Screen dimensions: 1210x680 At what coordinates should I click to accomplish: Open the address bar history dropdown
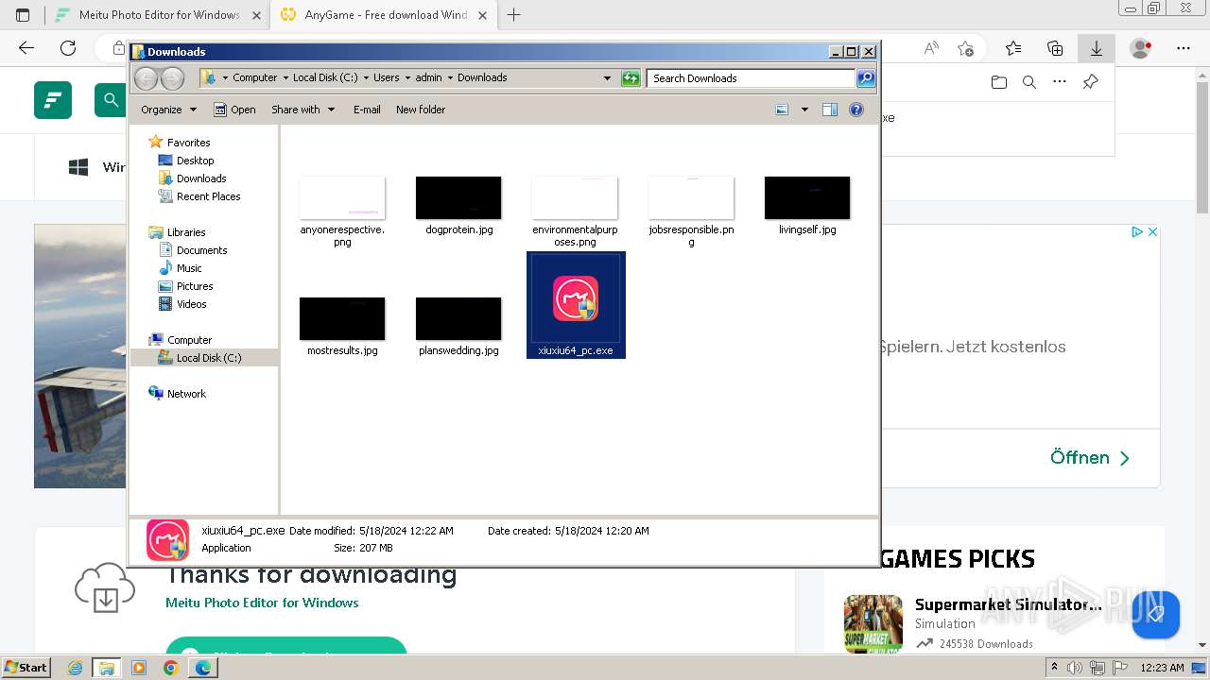coord(607,78)
